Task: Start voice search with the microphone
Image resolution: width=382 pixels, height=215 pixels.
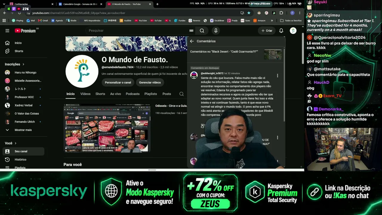Action: click(x=216, y=30)
